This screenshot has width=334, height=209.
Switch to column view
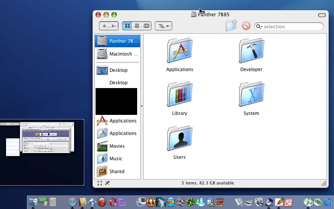tap(146, 26)
